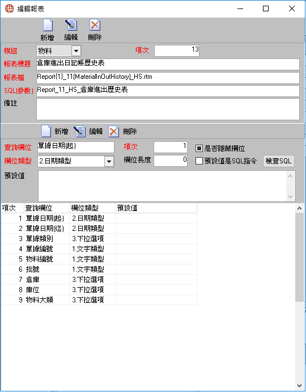Click the item number 8 cell
The height and width of the screenshot is (392, 306).
click(12, 290)
